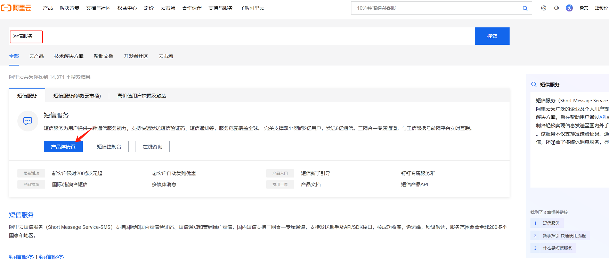609x259 pixels.
Task: Open 多媒体消息 link
Action: click(164, 184)
